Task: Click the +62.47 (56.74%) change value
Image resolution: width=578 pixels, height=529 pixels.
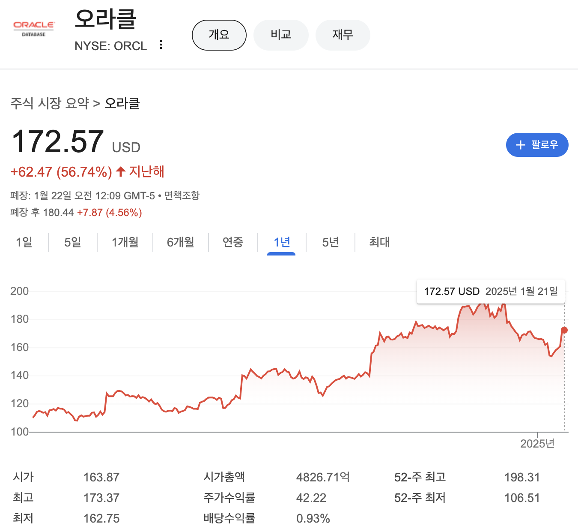Action: click(x=61, y=172)
